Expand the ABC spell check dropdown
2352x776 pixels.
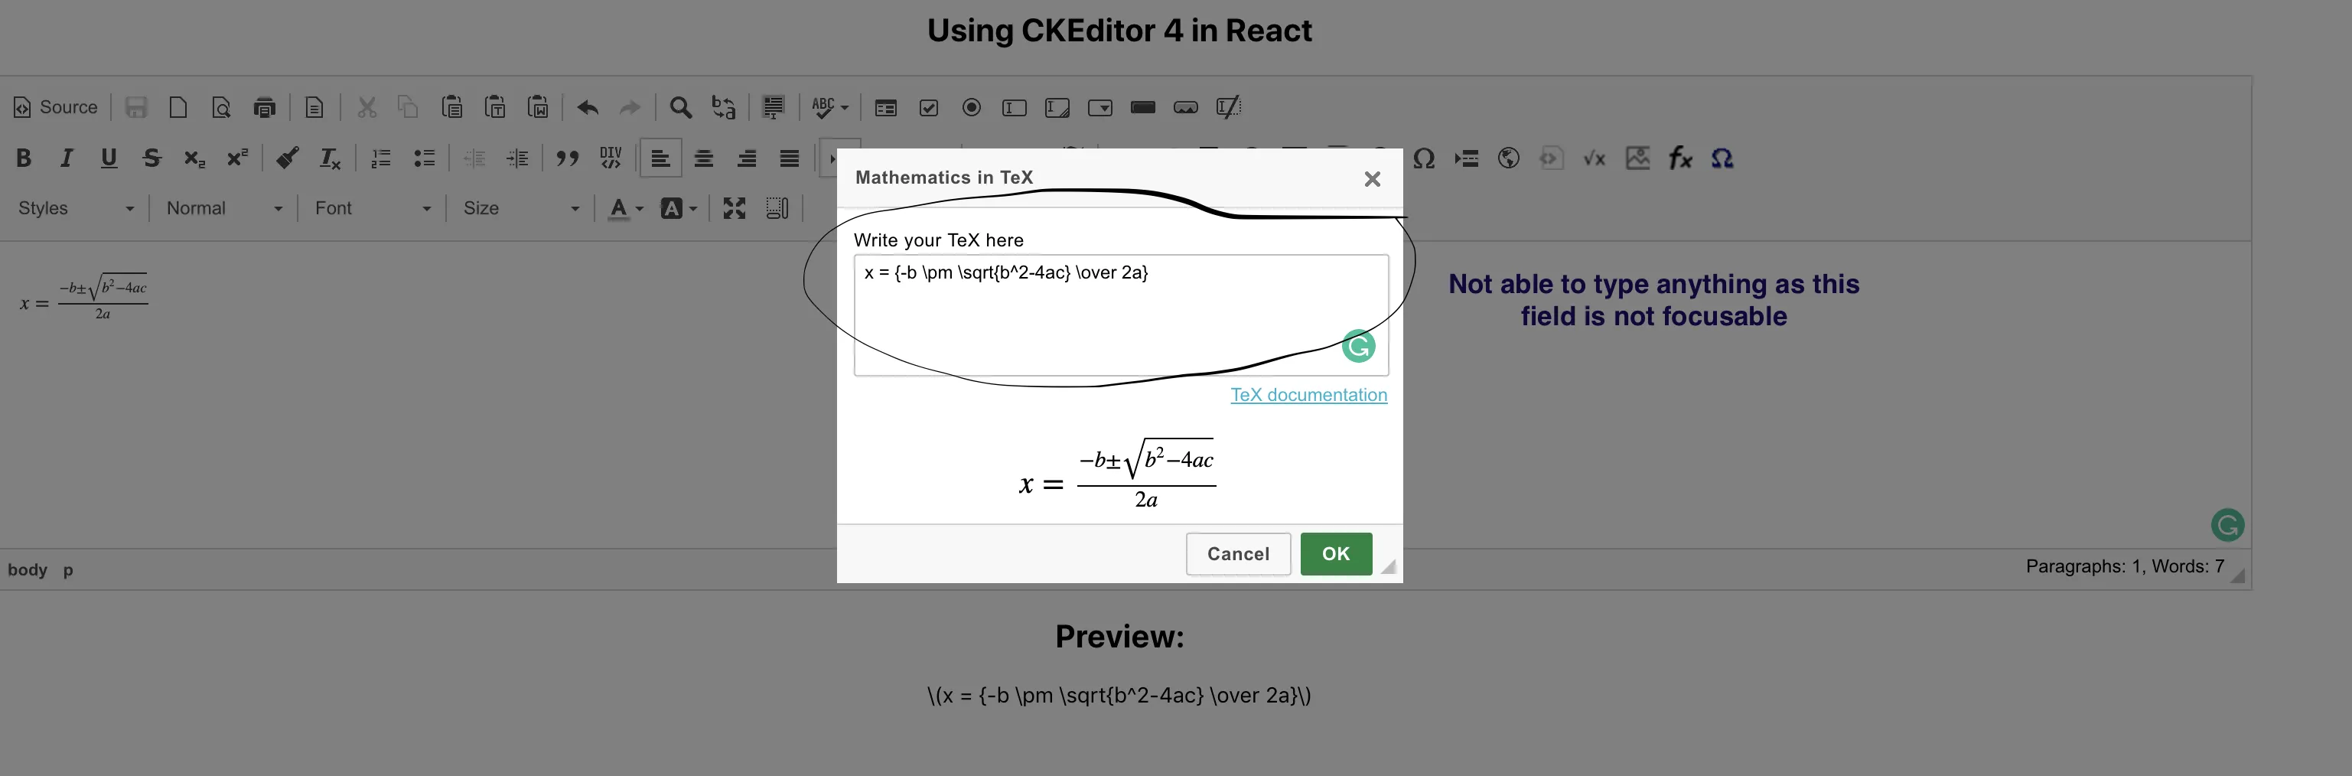point(830,108)
